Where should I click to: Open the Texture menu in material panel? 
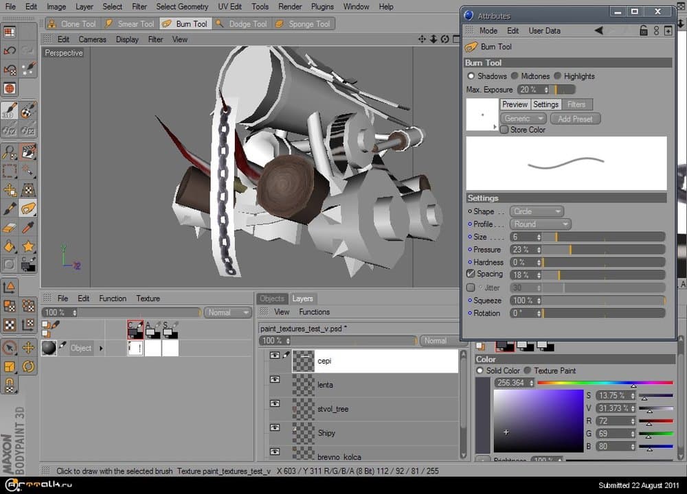pos(148,298)
